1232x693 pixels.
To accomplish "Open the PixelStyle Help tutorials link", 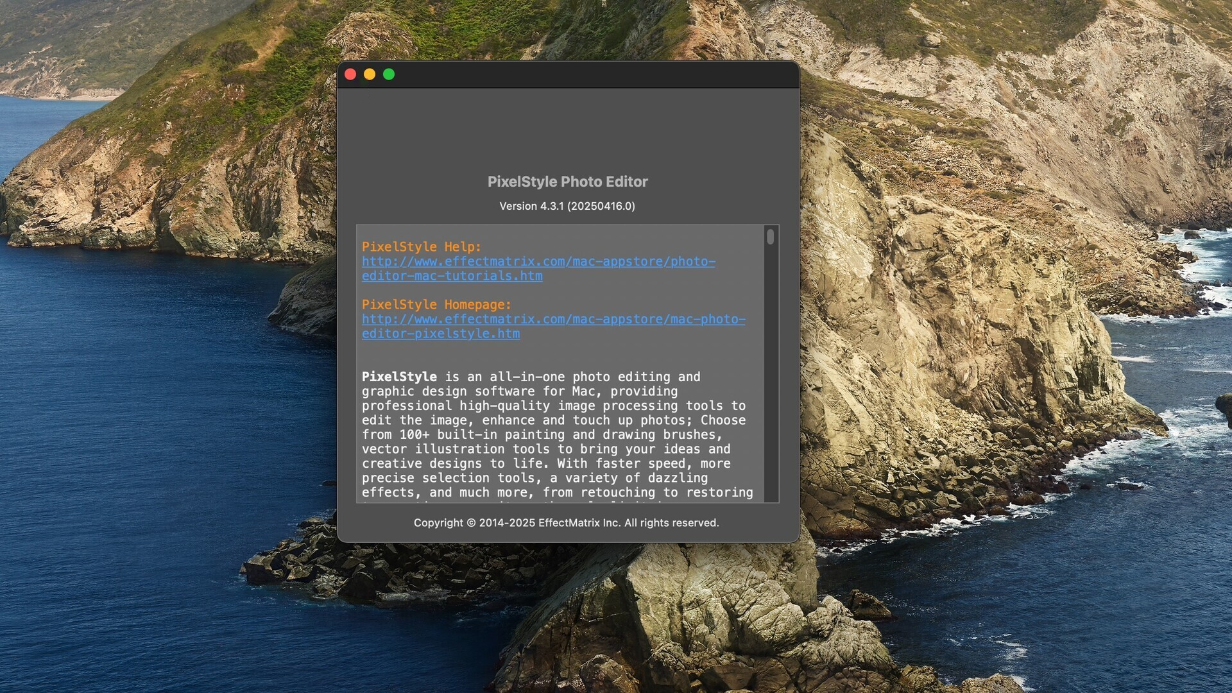I will pos(538,261).
